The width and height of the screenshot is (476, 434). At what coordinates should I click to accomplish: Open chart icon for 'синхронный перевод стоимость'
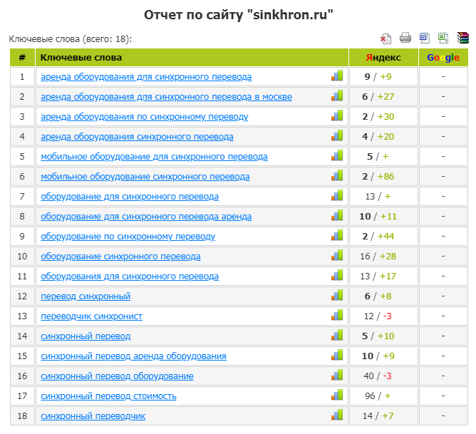[337, 396]
